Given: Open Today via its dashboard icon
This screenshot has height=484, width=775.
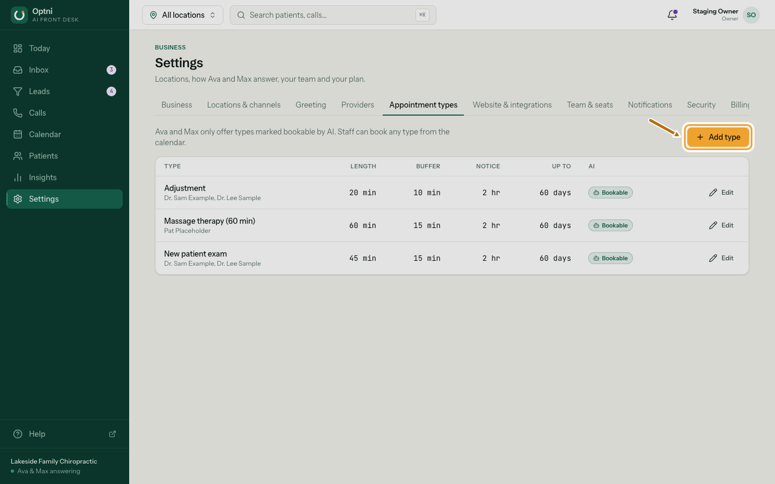Looking at the screenshot, I should pos(18,48).
